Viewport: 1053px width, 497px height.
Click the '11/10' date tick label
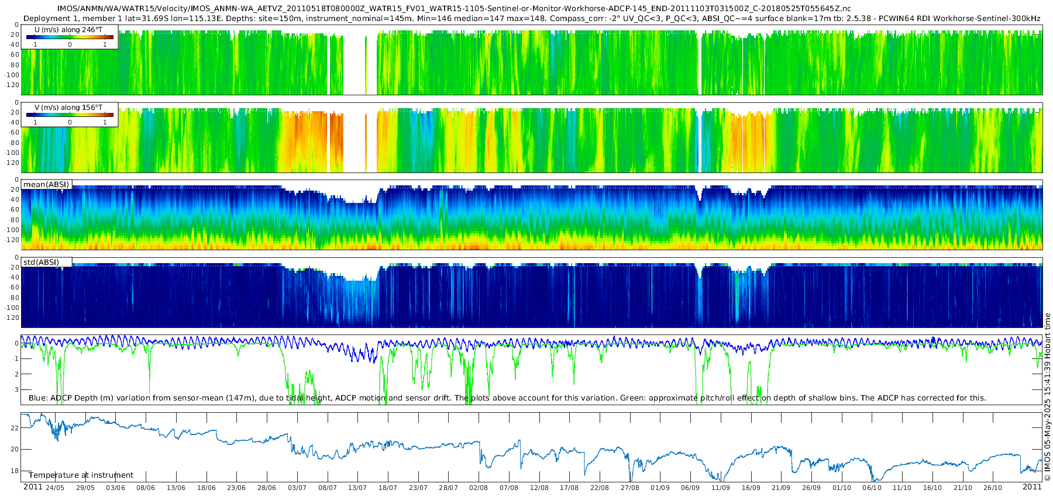click(x=902, y=488)
